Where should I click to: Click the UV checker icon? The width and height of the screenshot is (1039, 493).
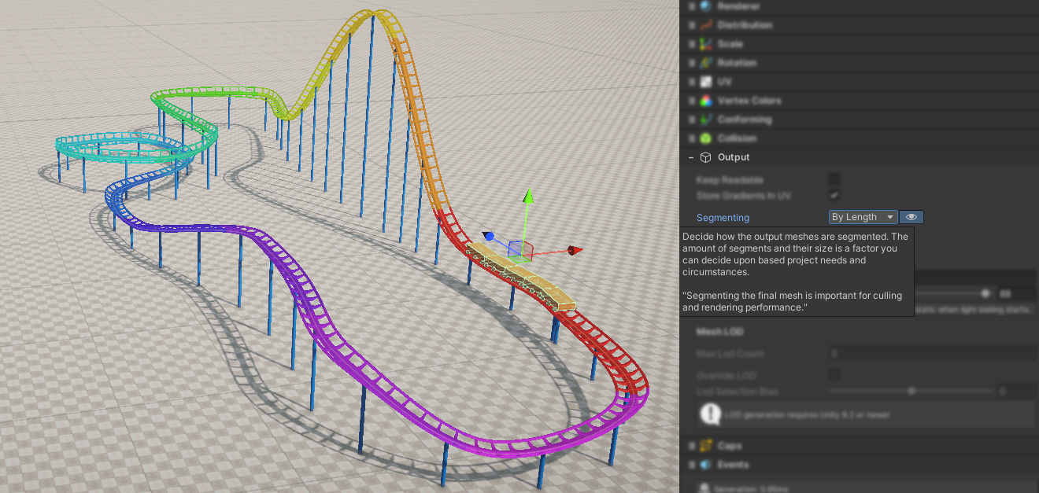pyautogui.click(x=705, y=82)
